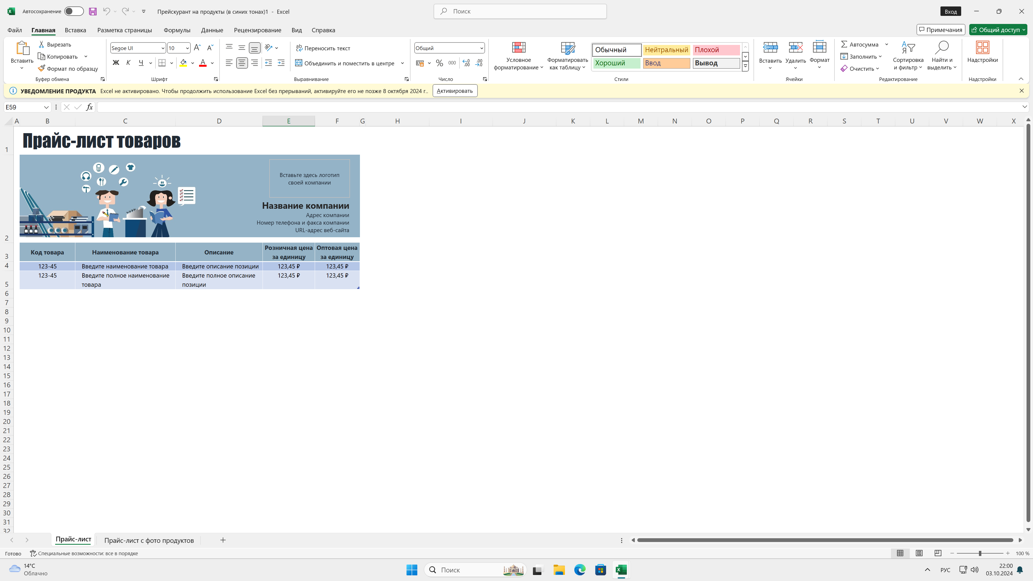Image resolution: width=1033 pixels, height=581 pixels.
Task: Open Format as table (Форматировать как таблицу)
Action: 567,56
